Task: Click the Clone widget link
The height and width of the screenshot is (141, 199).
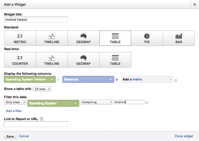Action: tap(184, 136)
